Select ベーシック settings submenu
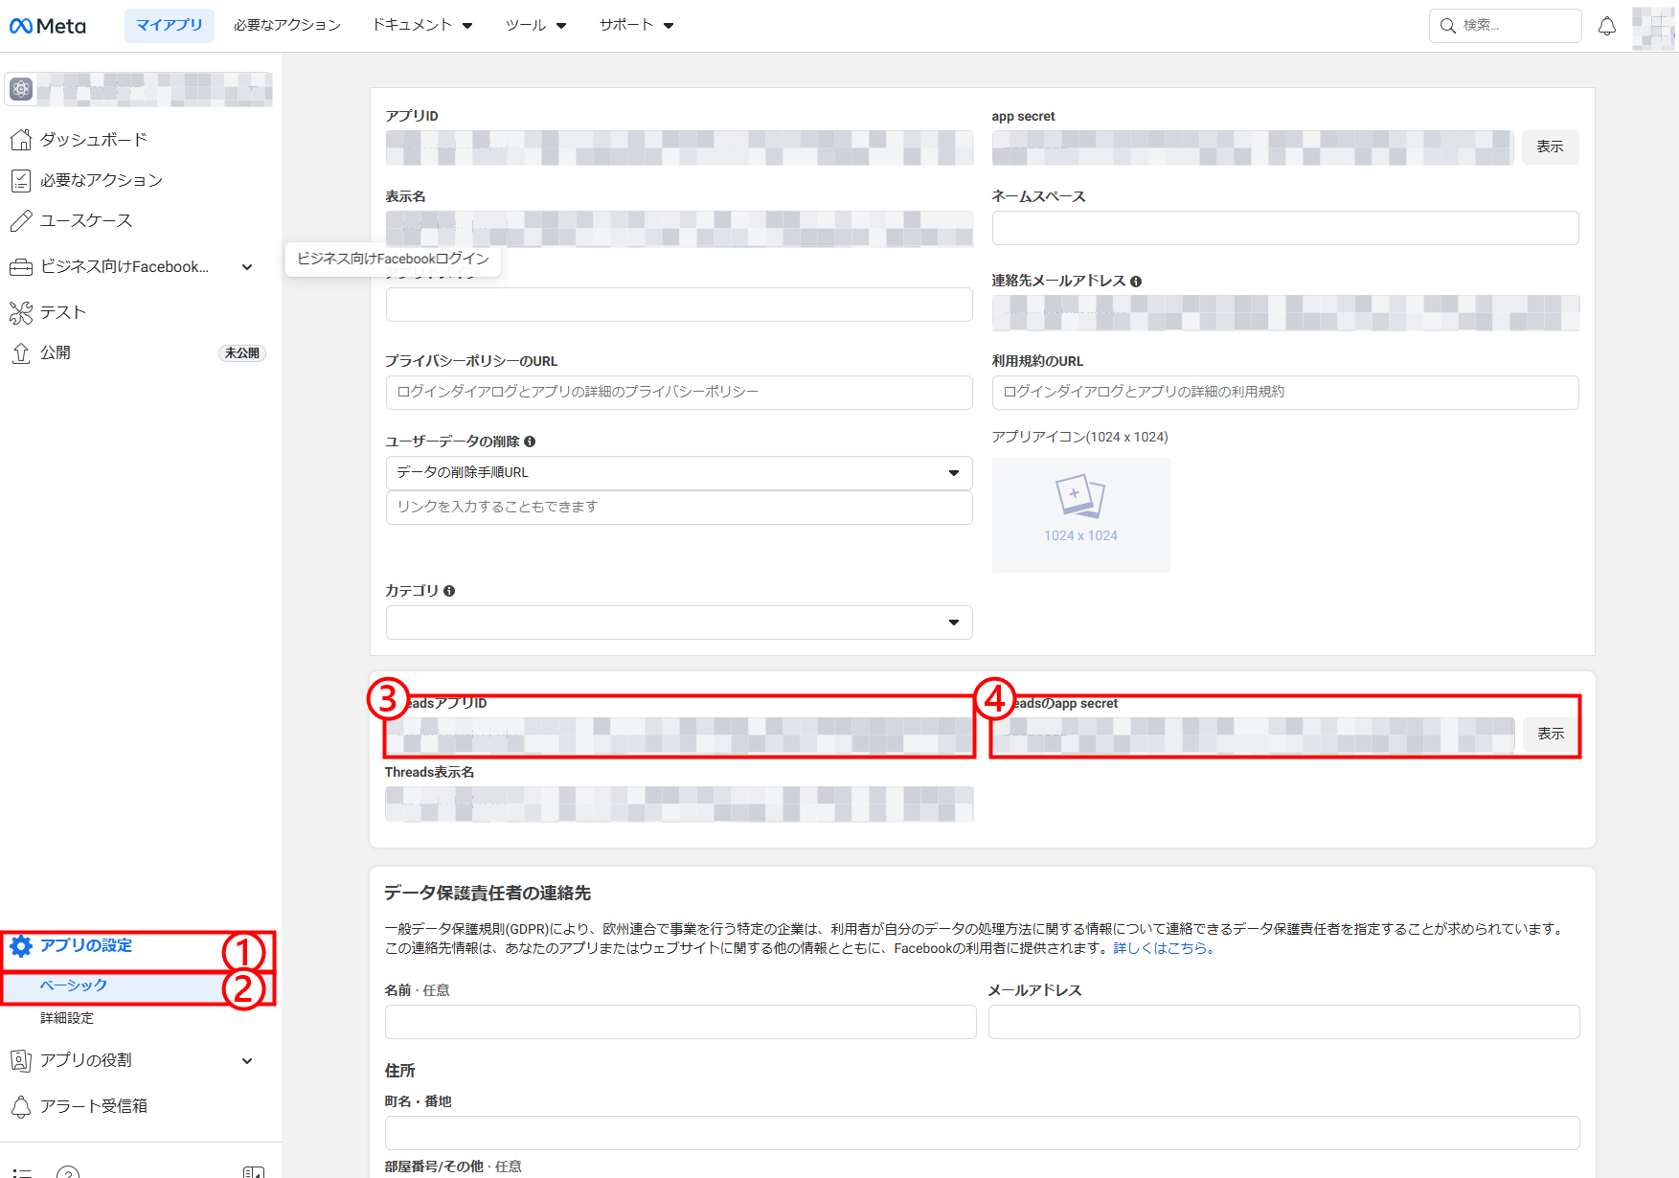 pos(74,985)
